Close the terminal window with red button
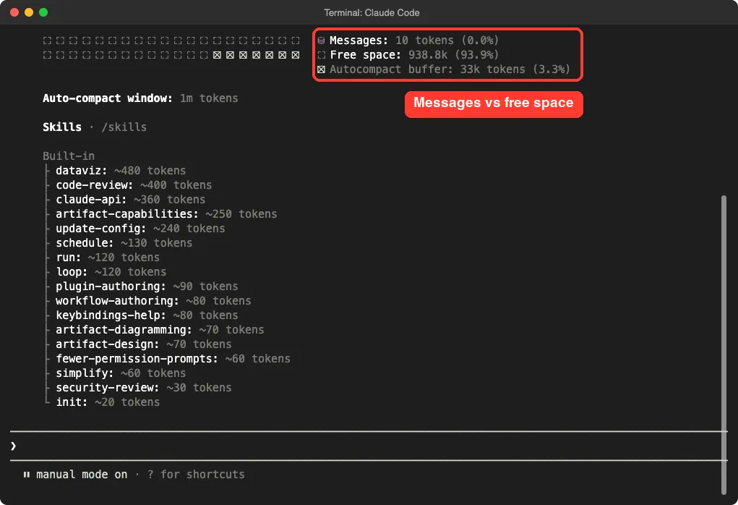738x505 pixels. [x=14, y=12]
